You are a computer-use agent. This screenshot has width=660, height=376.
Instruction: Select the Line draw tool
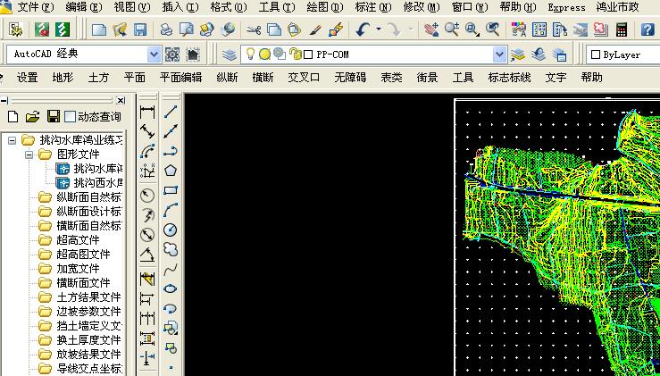tap(170, 112)
